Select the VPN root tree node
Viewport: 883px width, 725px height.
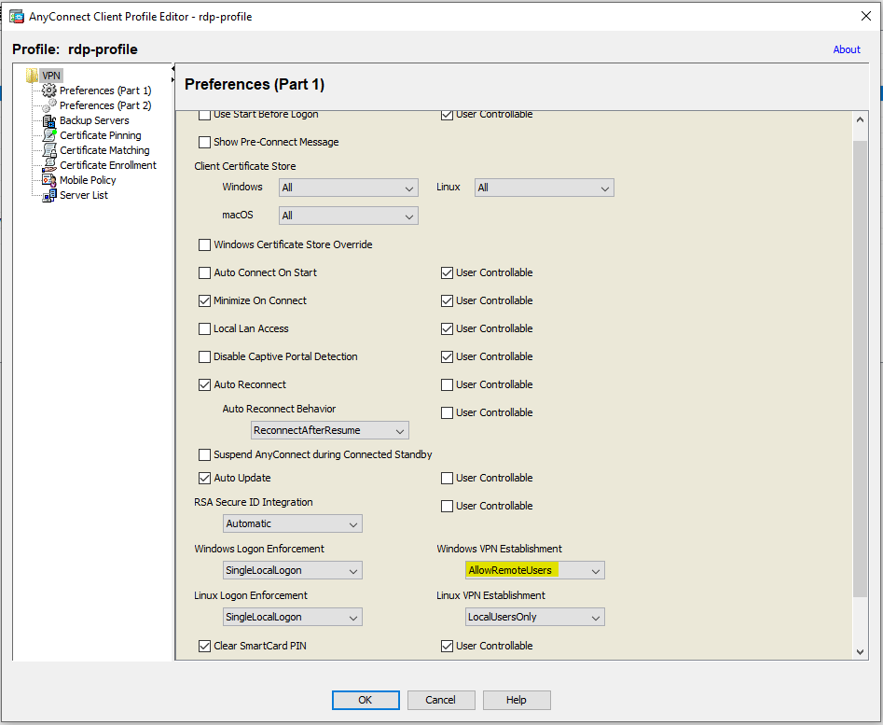coord(51,76)
